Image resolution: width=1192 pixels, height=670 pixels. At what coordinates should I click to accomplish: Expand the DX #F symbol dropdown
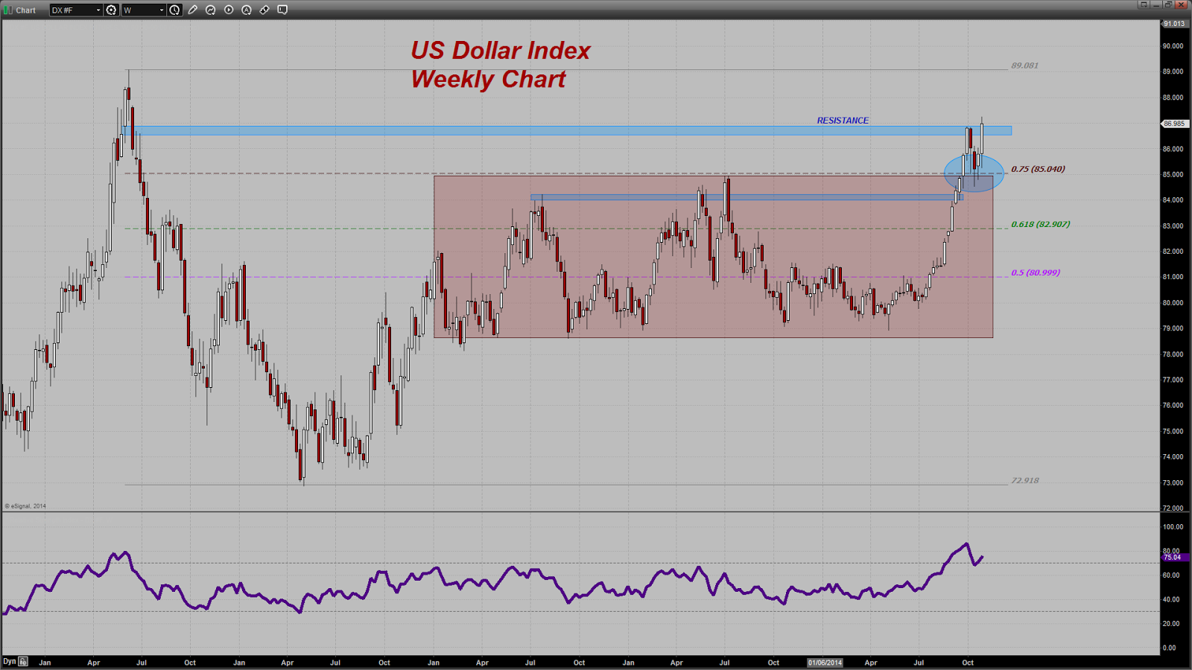(76, 10)
